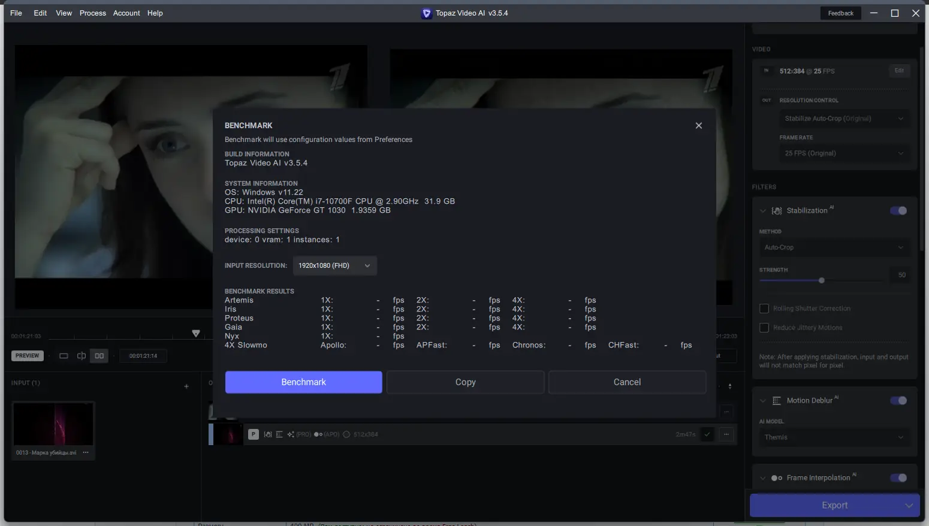This screenshot has height=526, width=929.
Task: Add an input video with plus icon
Action: [186, 386]
